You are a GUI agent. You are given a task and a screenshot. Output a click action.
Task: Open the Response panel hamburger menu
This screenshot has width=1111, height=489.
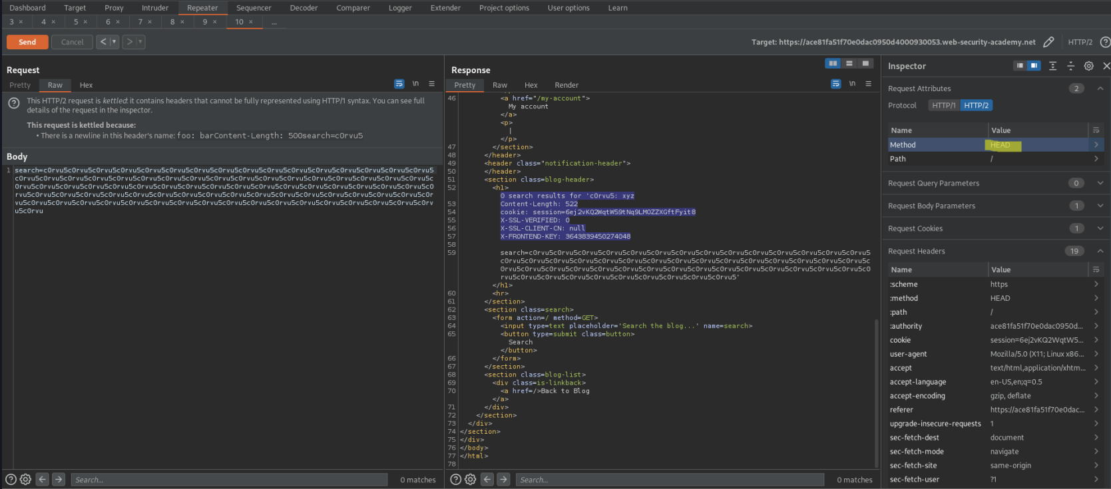pos(868,84)
